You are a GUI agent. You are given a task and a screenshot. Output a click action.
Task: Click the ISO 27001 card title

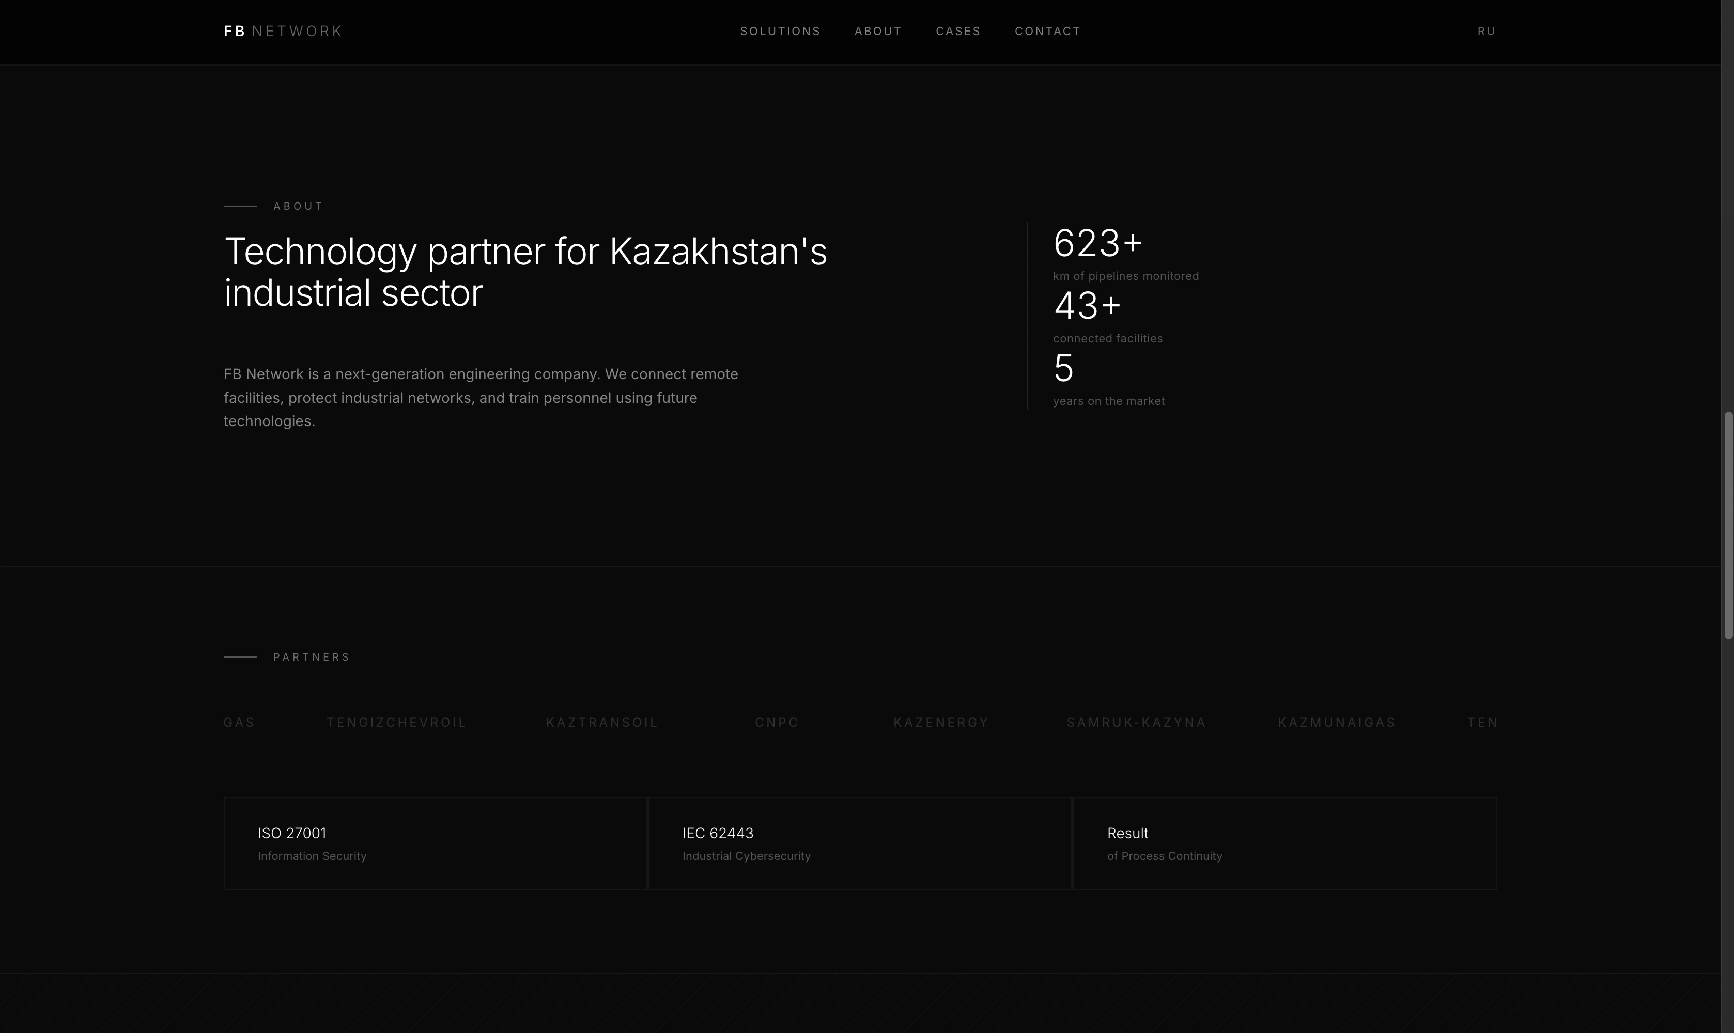292,833
